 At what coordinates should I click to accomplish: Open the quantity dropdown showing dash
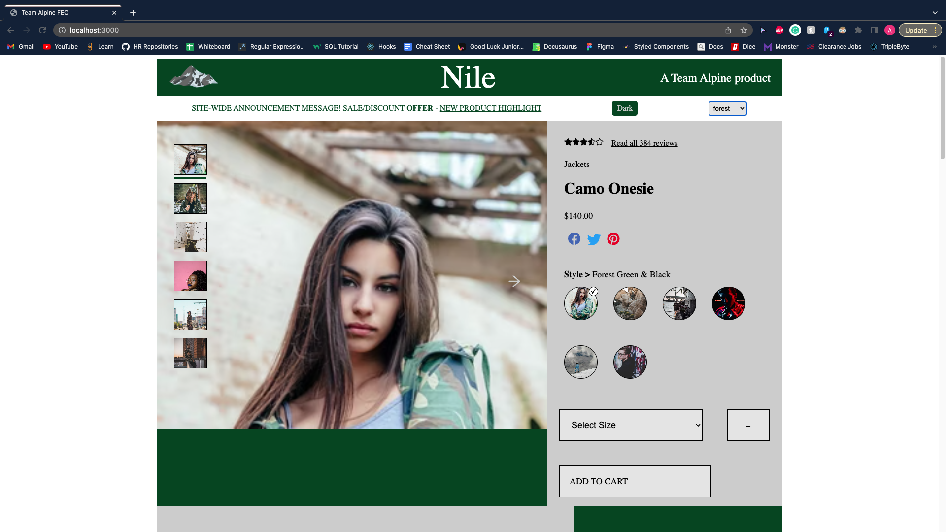pyautogui.click(x=748, y=425)
